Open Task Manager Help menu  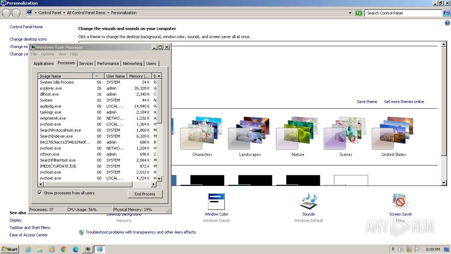click(74, 54)
